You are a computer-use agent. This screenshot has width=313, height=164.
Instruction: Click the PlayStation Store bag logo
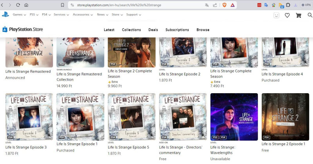point(5,29)
